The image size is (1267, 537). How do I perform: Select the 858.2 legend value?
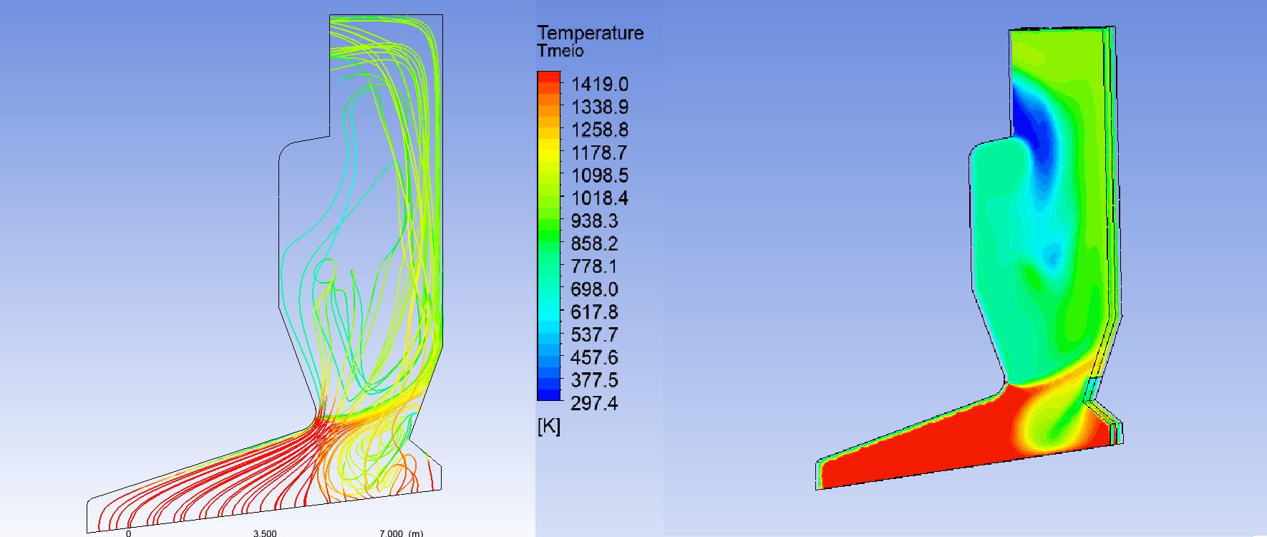coord(594,244)
